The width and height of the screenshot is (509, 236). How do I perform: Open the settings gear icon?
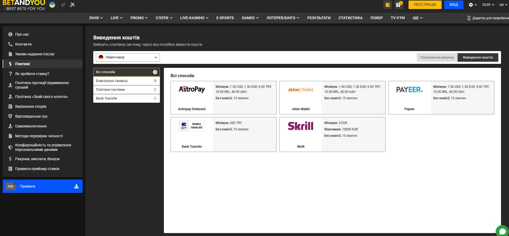[471, 5]
